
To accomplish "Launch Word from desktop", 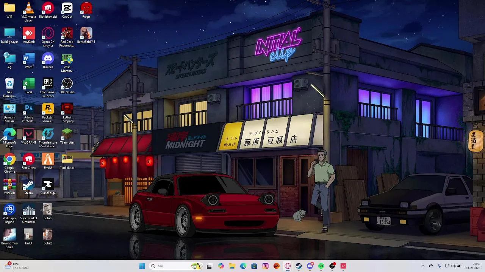I will point(29,60).
